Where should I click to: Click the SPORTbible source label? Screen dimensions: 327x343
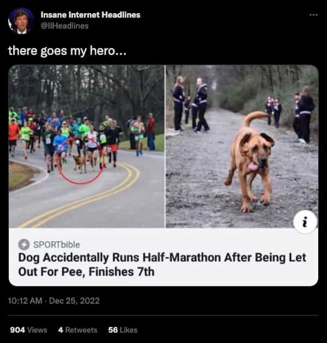coord(57,244)
